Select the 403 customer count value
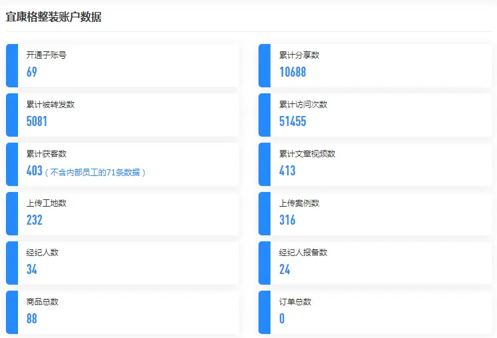Screen dimensions: 497x338 tap(34, 171)
